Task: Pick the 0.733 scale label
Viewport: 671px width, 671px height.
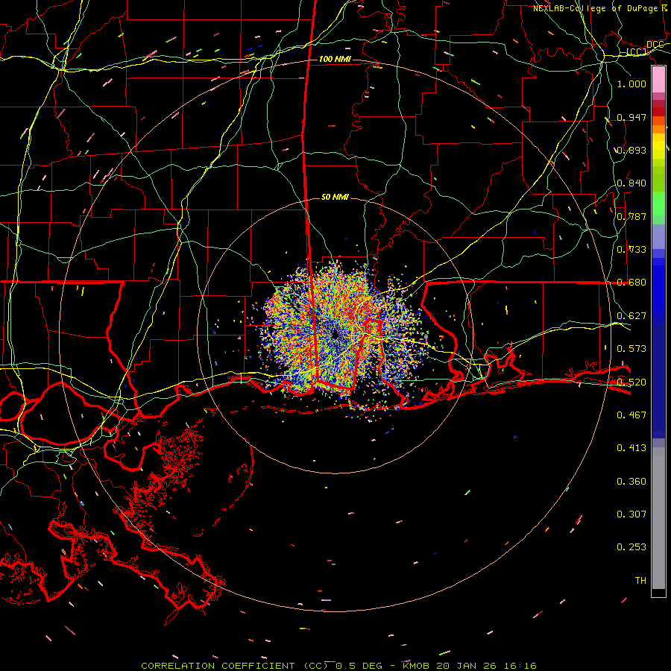Action: pos(631,250)
